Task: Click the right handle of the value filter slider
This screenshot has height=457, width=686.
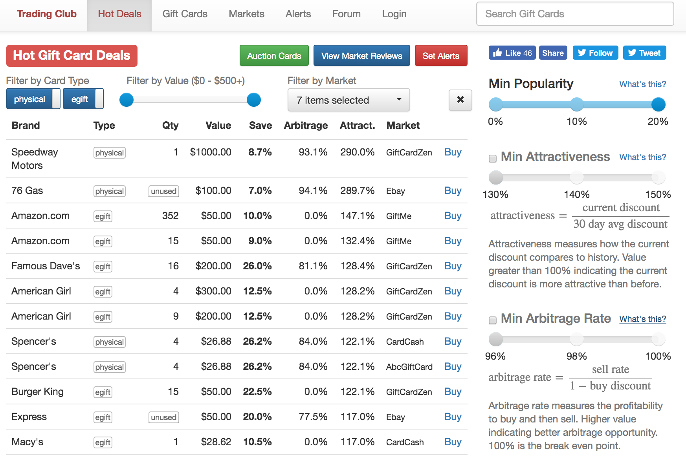Action: [254, 100]
